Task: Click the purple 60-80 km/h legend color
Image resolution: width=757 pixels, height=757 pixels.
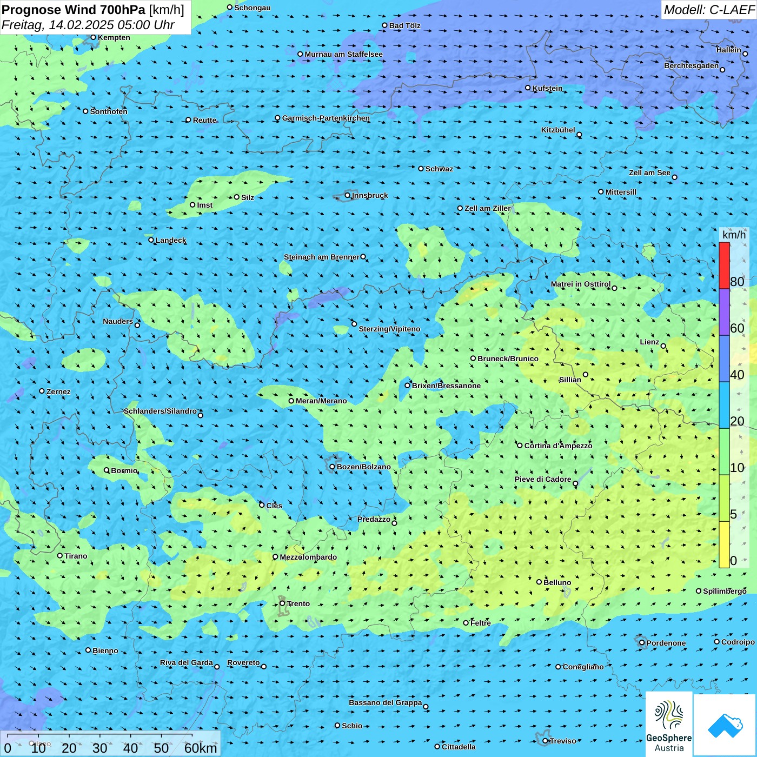Action: click(724, 313)
